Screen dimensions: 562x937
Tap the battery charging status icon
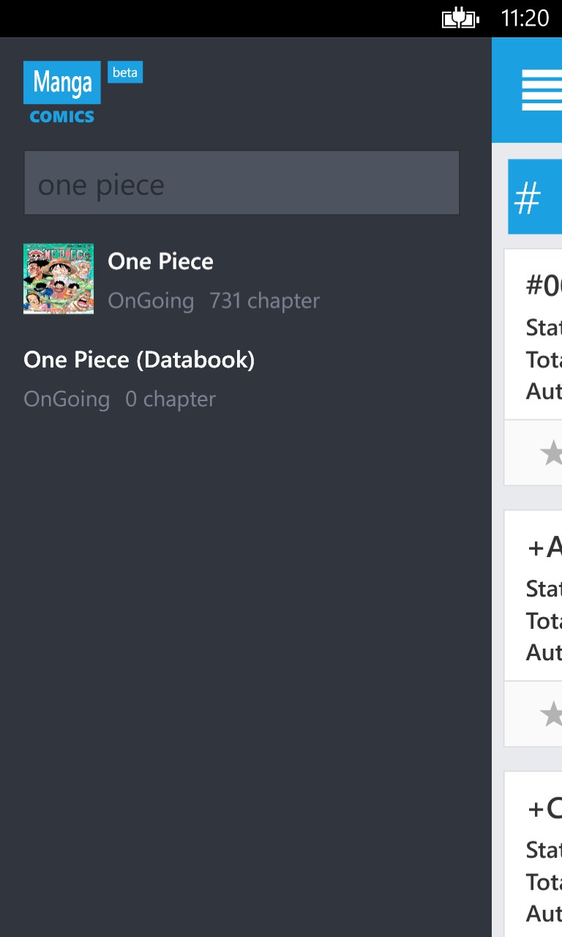(x=460, y=18)
